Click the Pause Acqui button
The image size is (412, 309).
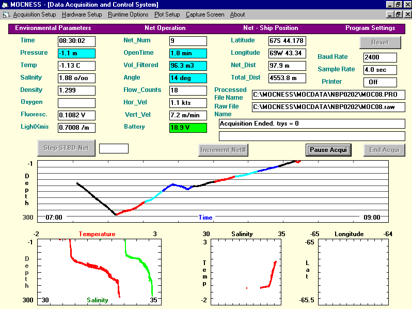[328, 150]
